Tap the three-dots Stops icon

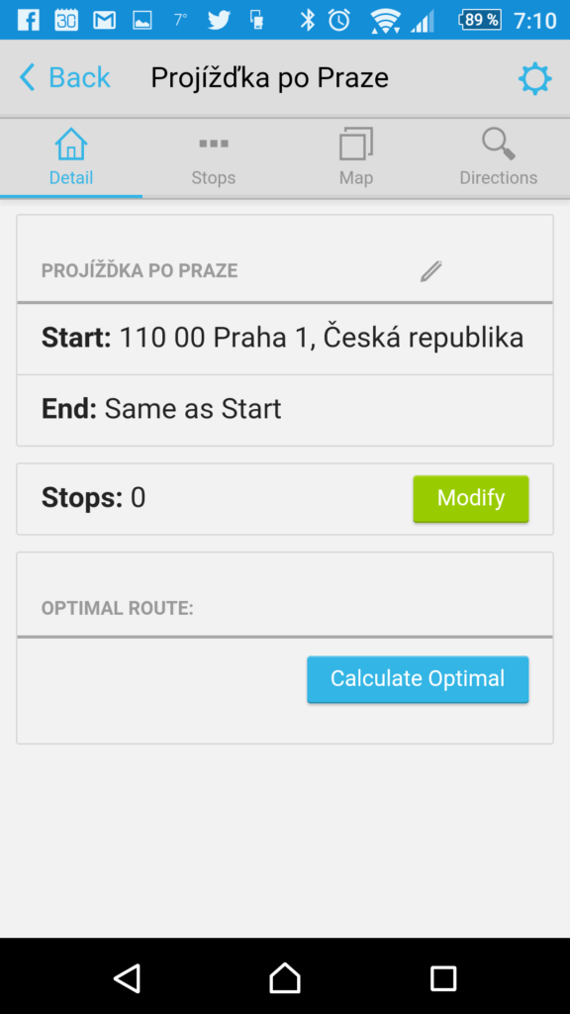214,144
